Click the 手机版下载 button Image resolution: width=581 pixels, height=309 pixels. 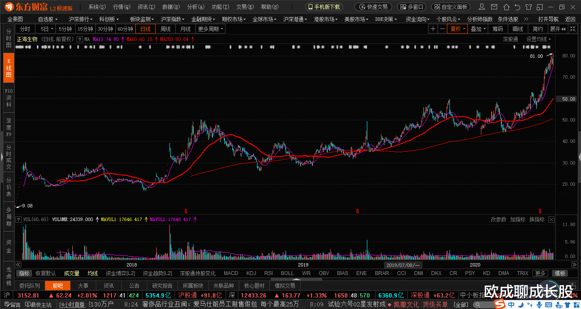click(324, 7)
